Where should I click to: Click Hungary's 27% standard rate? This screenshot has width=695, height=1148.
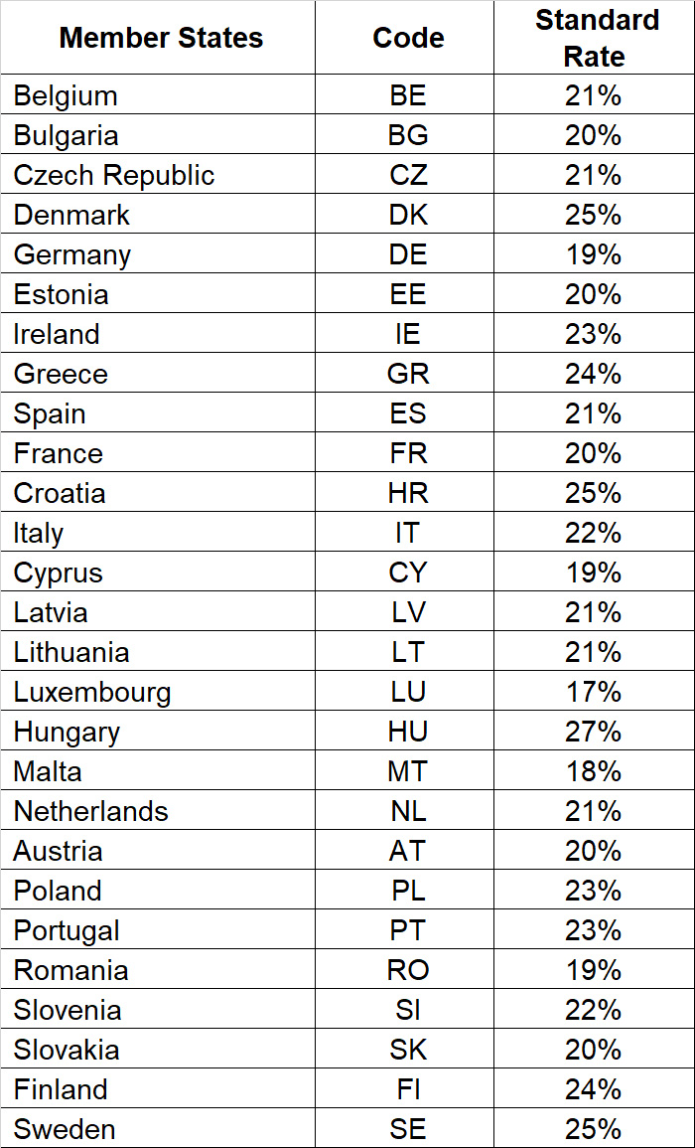[594, 732]
